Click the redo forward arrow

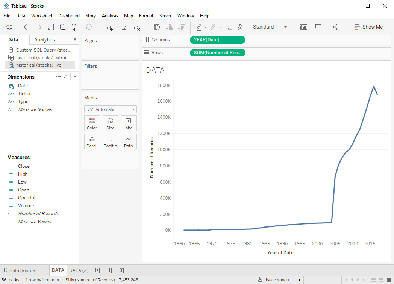[x=38, y=27]
